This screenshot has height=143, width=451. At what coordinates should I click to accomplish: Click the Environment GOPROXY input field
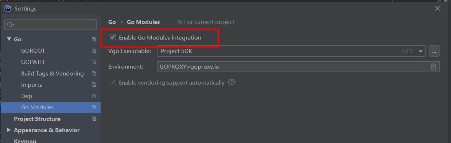[298, 67]
